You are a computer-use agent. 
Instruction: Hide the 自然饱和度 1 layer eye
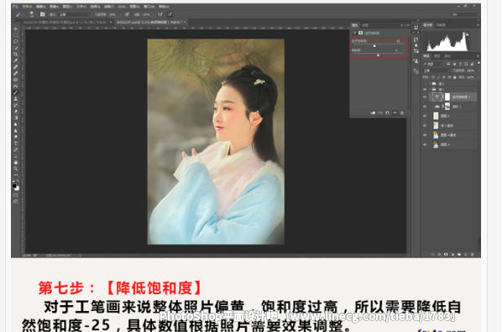point(425,97)
